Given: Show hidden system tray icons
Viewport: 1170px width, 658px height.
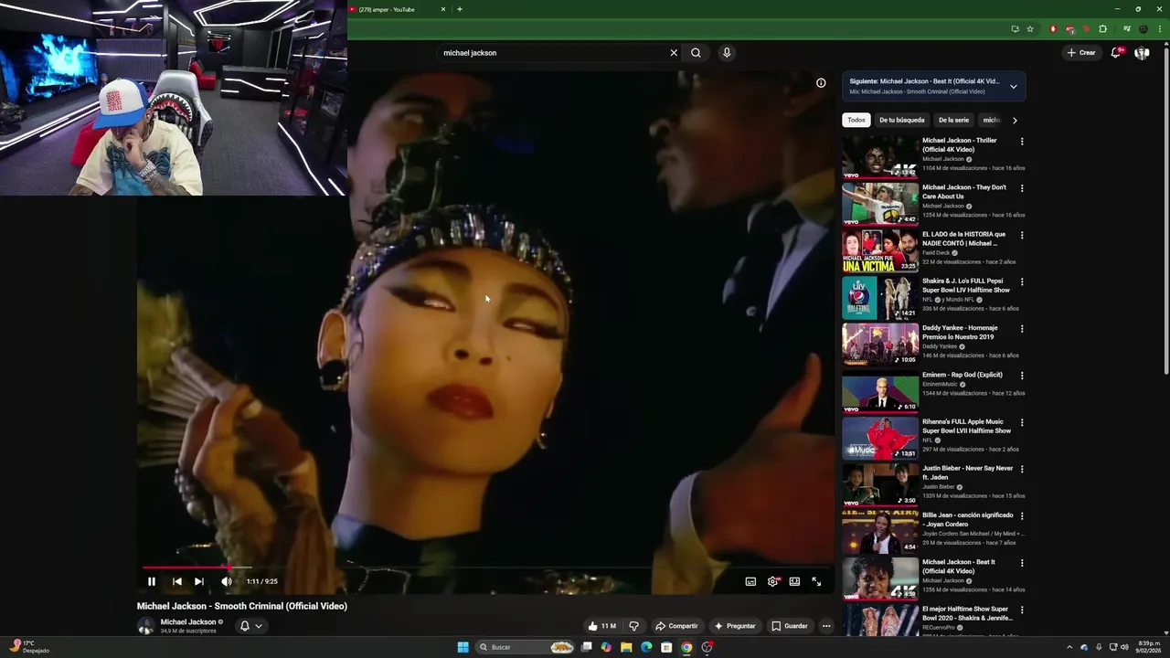Looking at the screenshot, I should tap(1069, 647).
